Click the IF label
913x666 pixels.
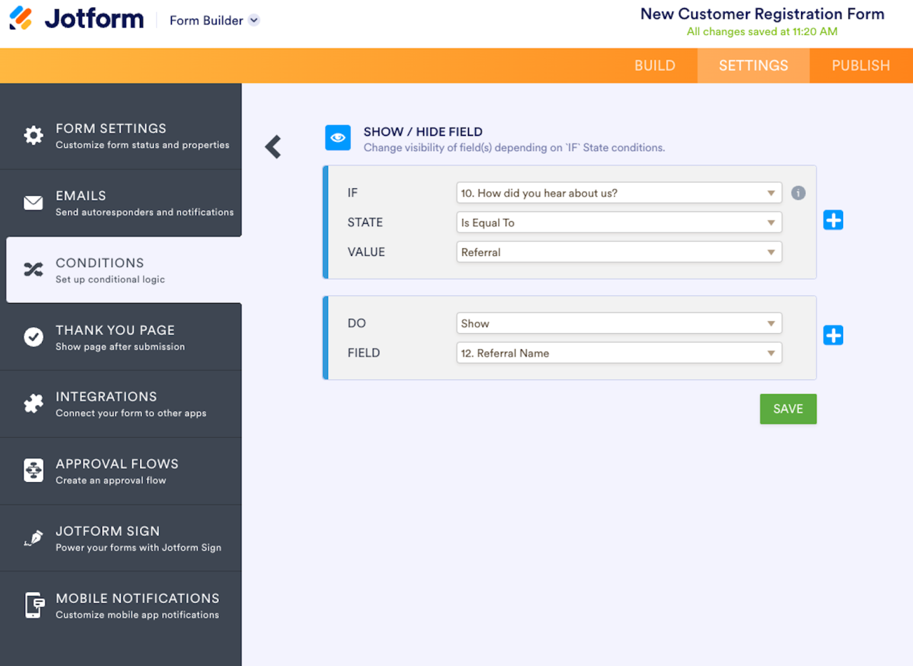point(352,193)
